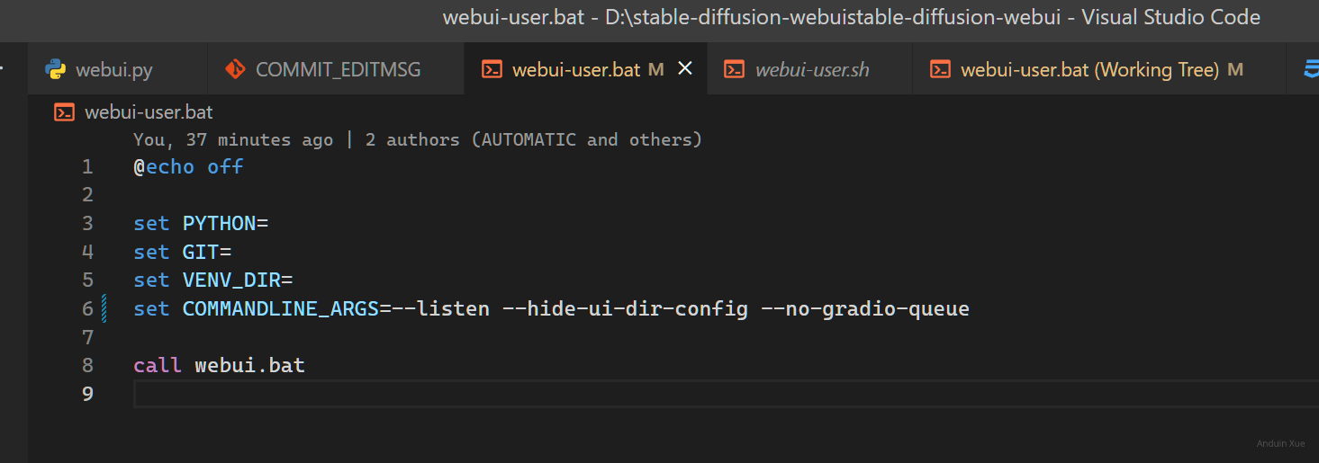The height and width of the screenshot is (463, 1319).
Task: Click the blue change marker beside line 6
Action: tap(104, 309)
